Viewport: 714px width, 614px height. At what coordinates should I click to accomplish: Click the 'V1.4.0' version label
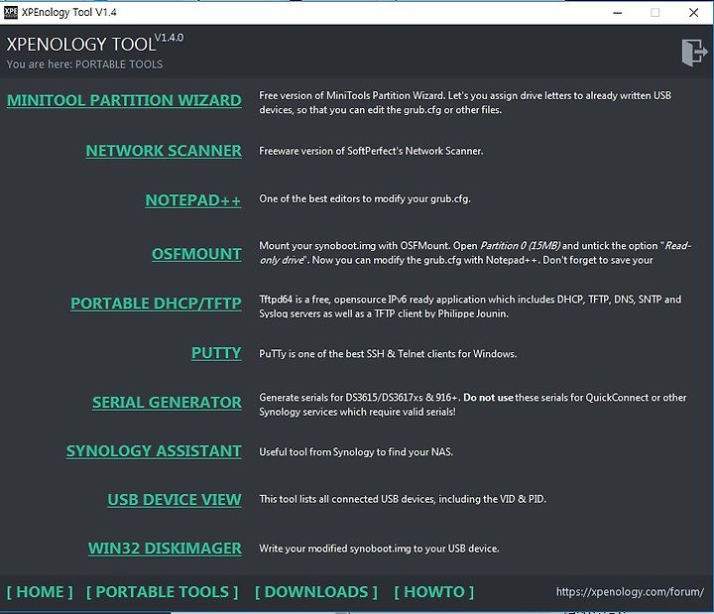pos(169,38)
